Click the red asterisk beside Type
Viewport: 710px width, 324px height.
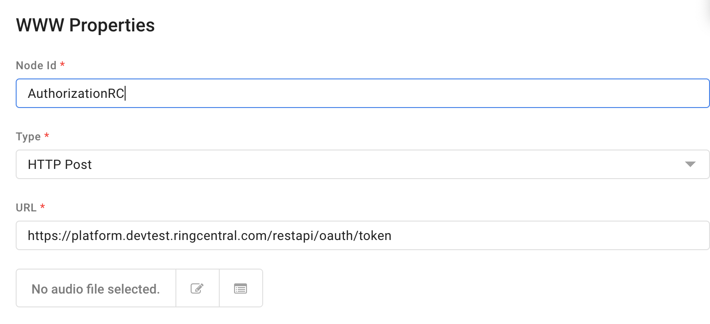46,137
